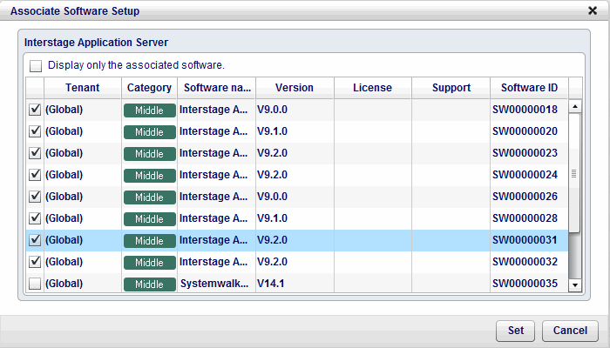Click V9.1.0 version in SW00000020 row
Image resolution: width=610 pixels, height=348 pixels.
point(272,131)
